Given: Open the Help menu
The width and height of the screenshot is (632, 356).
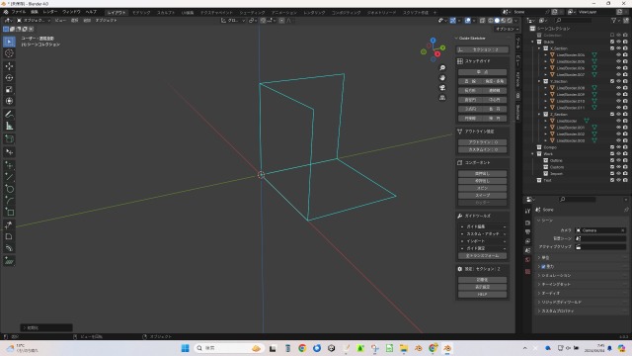Looking at the screenshot, I should (91, 12).
